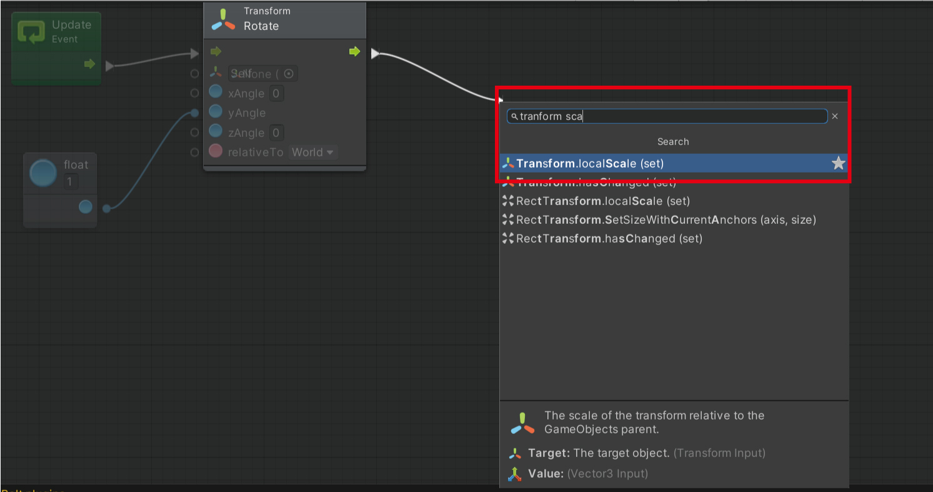This screenshot has width=933, height=492.
Task: Favorite Transform.localScale with the star icon
Action: coord(838,164)
